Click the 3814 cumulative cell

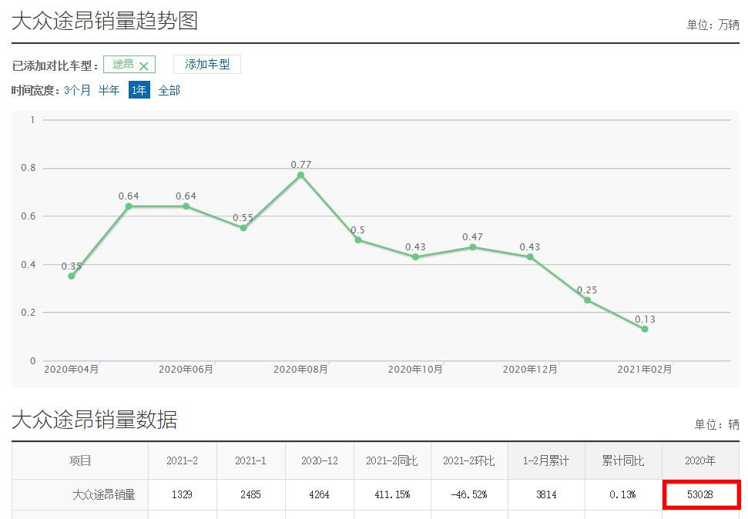(547, 494)
